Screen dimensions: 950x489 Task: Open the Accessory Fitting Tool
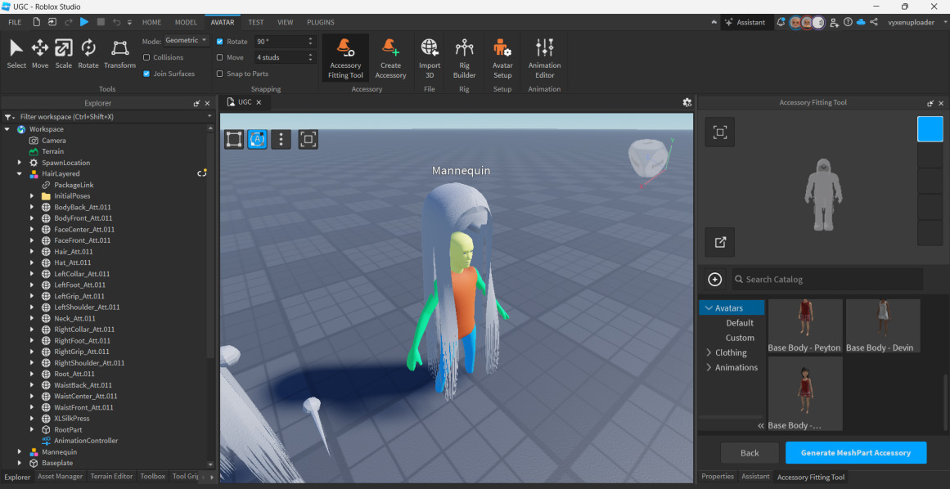(345, 58)
